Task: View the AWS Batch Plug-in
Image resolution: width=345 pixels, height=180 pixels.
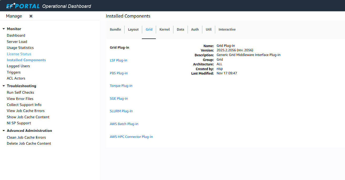Action: tap(124, 124)
